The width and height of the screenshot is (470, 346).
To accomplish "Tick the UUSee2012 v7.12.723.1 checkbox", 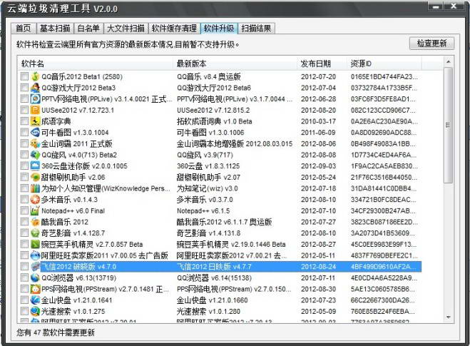I will (24, 110).
